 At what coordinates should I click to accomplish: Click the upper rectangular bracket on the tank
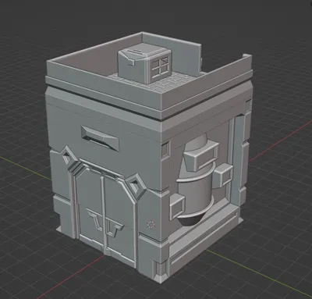click(x=201, y=157)
